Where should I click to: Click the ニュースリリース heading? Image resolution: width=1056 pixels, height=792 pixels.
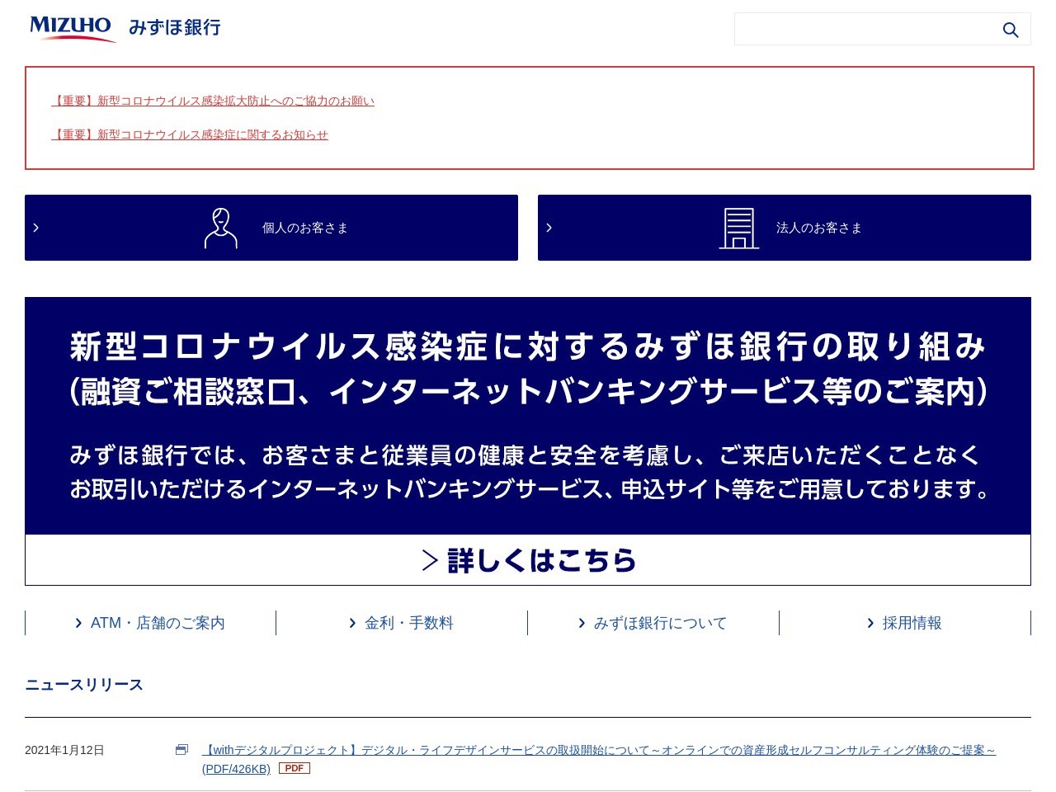pos(84,685)
